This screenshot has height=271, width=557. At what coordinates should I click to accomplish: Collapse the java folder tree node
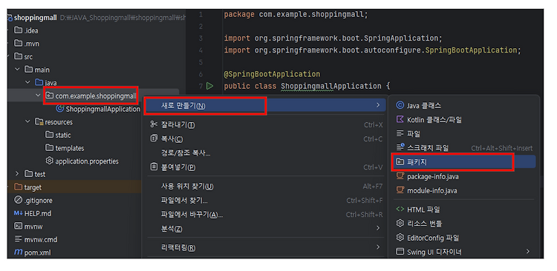[x=28, y=83]
